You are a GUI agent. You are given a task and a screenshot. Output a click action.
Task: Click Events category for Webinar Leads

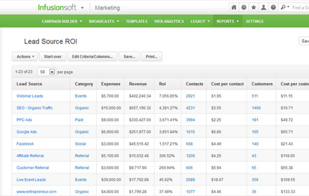[81, 96]
